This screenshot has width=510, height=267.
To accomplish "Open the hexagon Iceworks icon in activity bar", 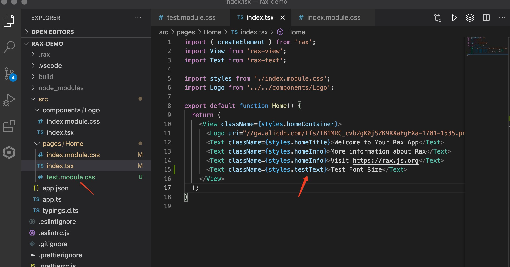I will click(9, 152).
